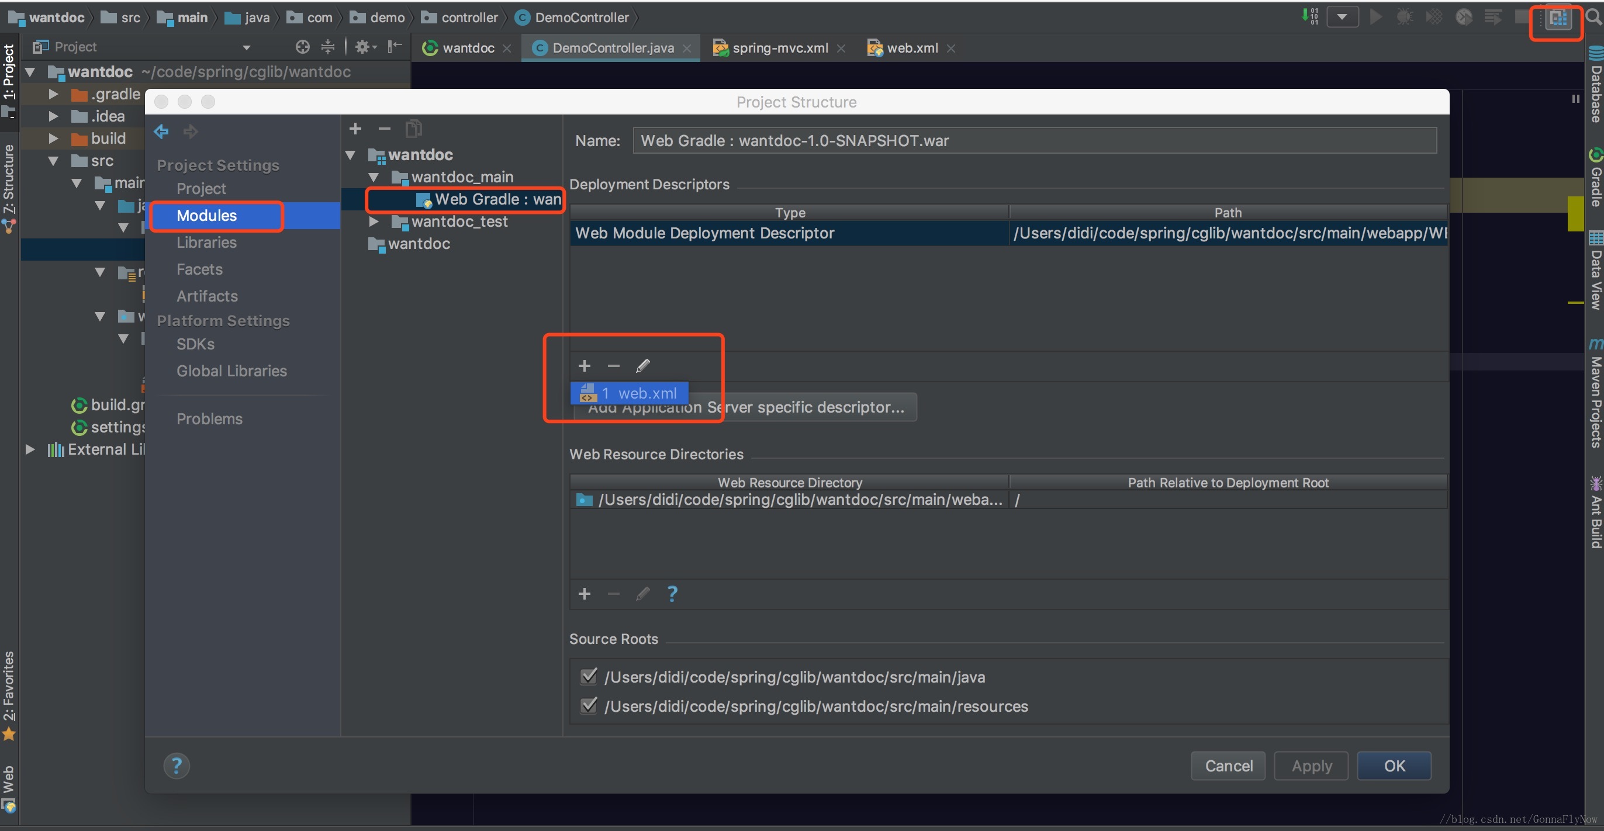Remove deployment descriptor with minus icon
Viewport: 1604px width, 831px height.
(x=613, y=366)
